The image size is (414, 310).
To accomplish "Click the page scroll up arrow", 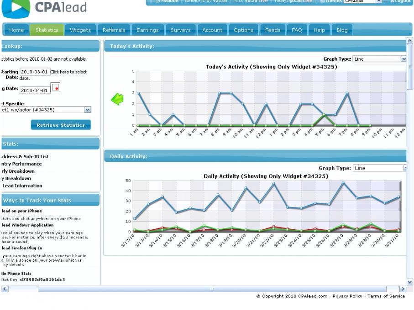I will 409,41.
